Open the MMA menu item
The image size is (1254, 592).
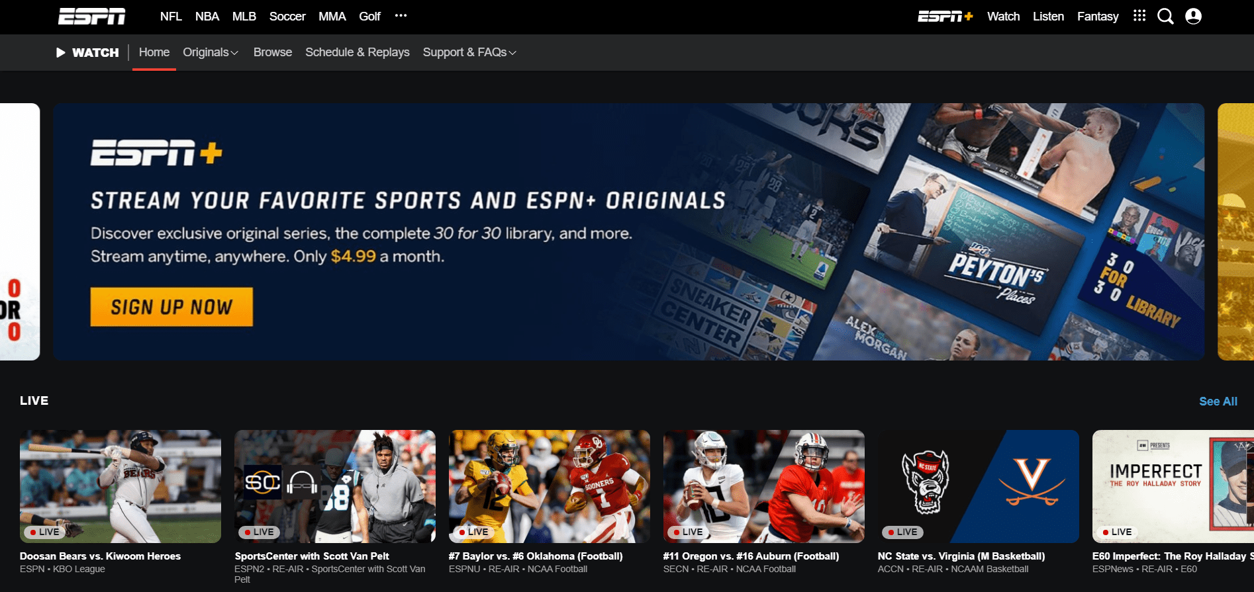332,17
